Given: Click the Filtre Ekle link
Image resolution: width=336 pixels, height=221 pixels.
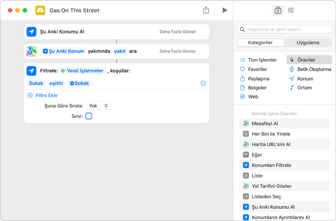Looking at the screenshot, I should [47, 95].
